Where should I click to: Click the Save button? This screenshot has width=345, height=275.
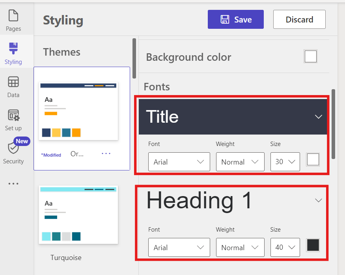pyautogui.click(x=235, y=20)
